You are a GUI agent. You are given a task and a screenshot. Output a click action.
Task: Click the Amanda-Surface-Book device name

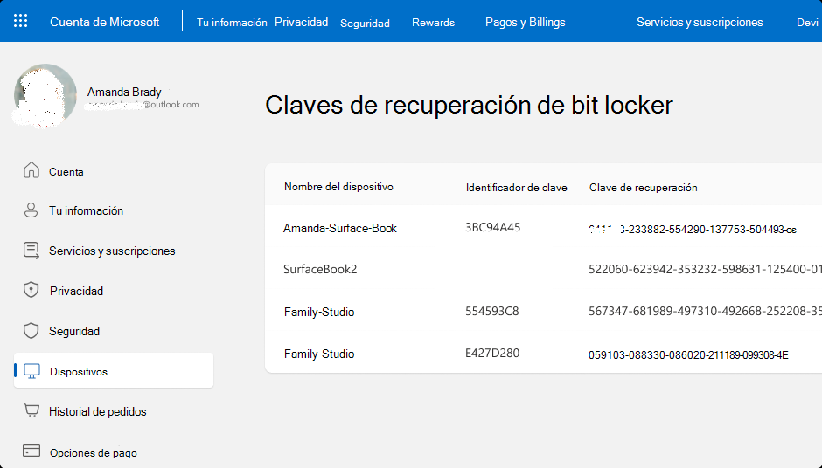339,228
